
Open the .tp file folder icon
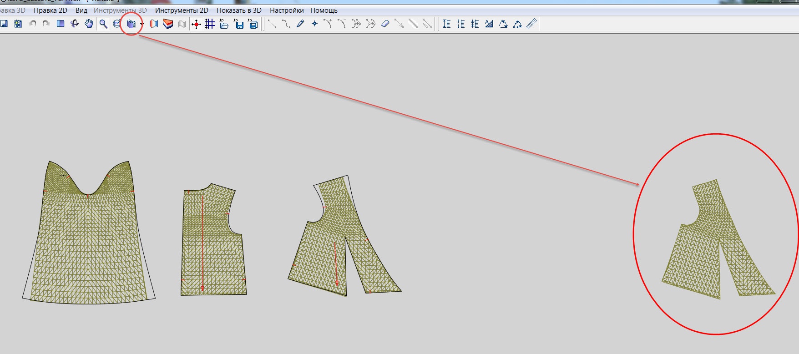coord(224,24)
